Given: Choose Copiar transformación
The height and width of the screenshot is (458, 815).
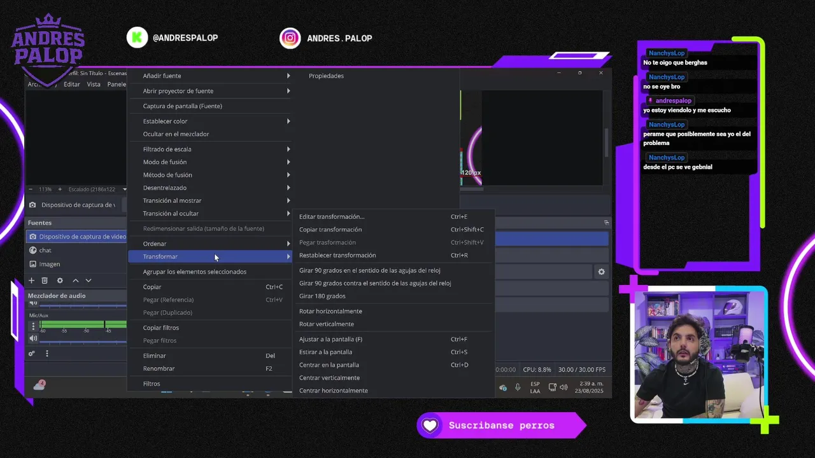Looking at the screenshot, I should (393, 230).
